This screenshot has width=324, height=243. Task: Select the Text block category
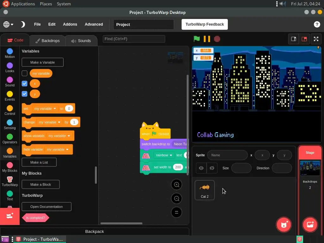coord(10,196)
